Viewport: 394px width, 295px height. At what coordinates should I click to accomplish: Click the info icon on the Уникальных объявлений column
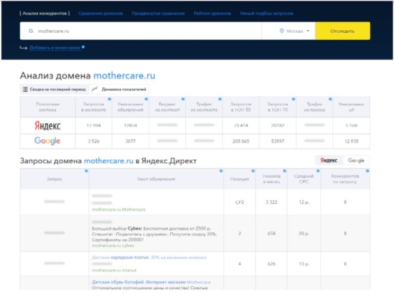click(x=146, y=99)
